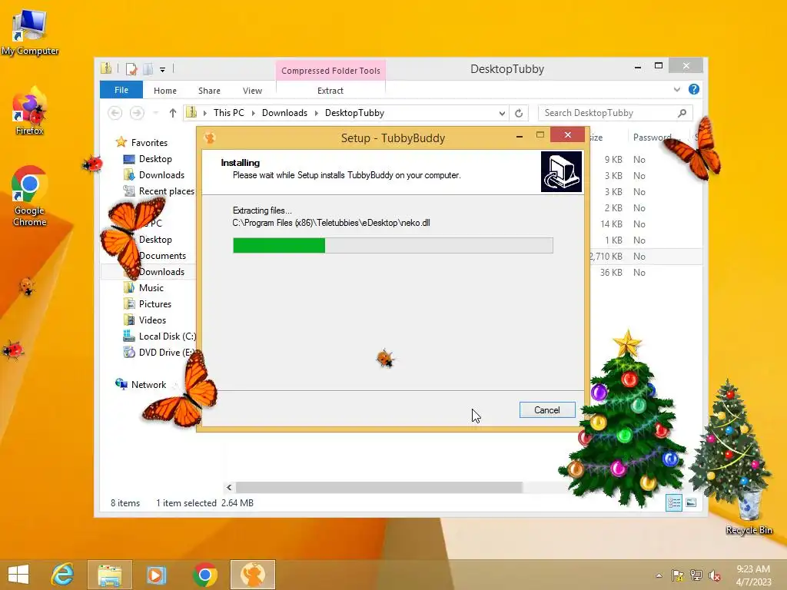Select Music folder in sidebar
This screenshot has width=787, height=590.
pos(151,287)
